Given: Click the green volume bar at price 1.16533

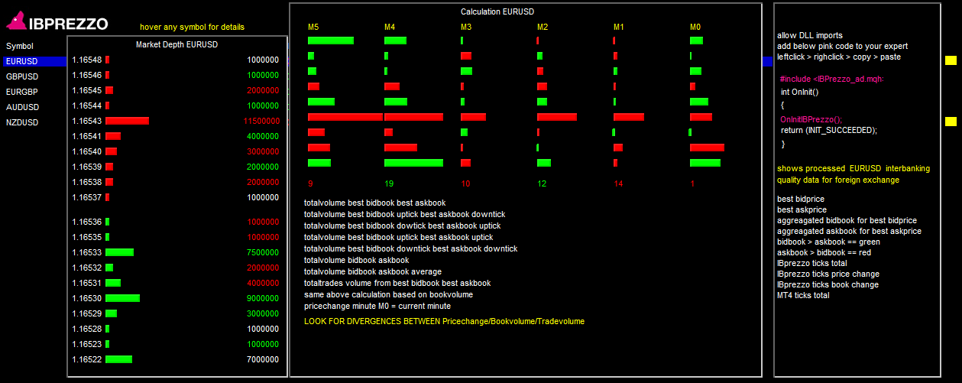Looking at the screenshot, I should 119,252.
